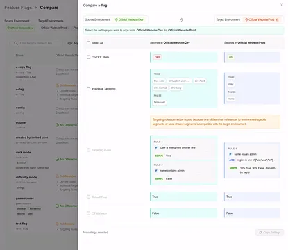288x250 pixels.
Task: Click the disabled Targeting Rules checkbox
Action: 88,150
